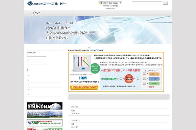Click the search submit button in the header
This screenshot has height=130, width=196.
click(165, 3)
